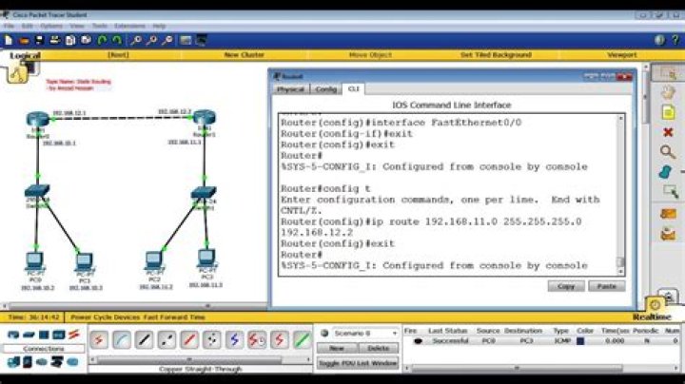Screen dimensions: 685x384
Task: Click Power Cycle Devices
Action: (106, 317)
